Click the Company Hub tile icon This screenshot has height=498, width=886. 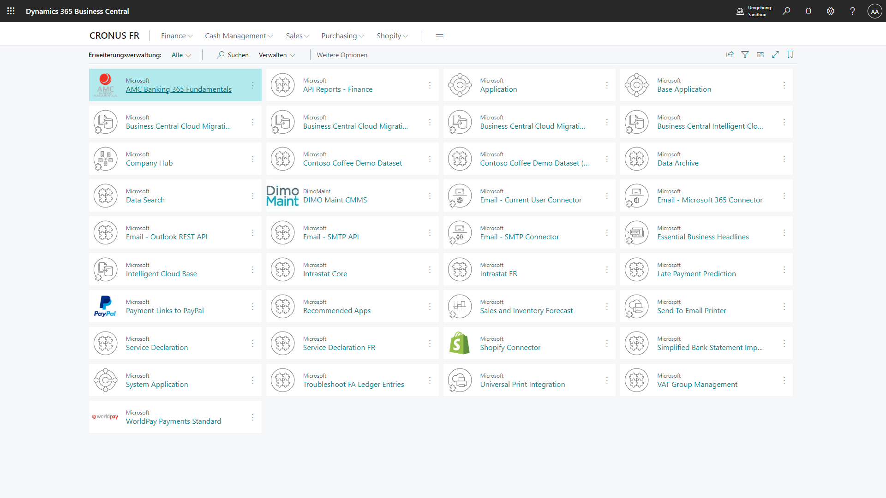pos(105,159)
